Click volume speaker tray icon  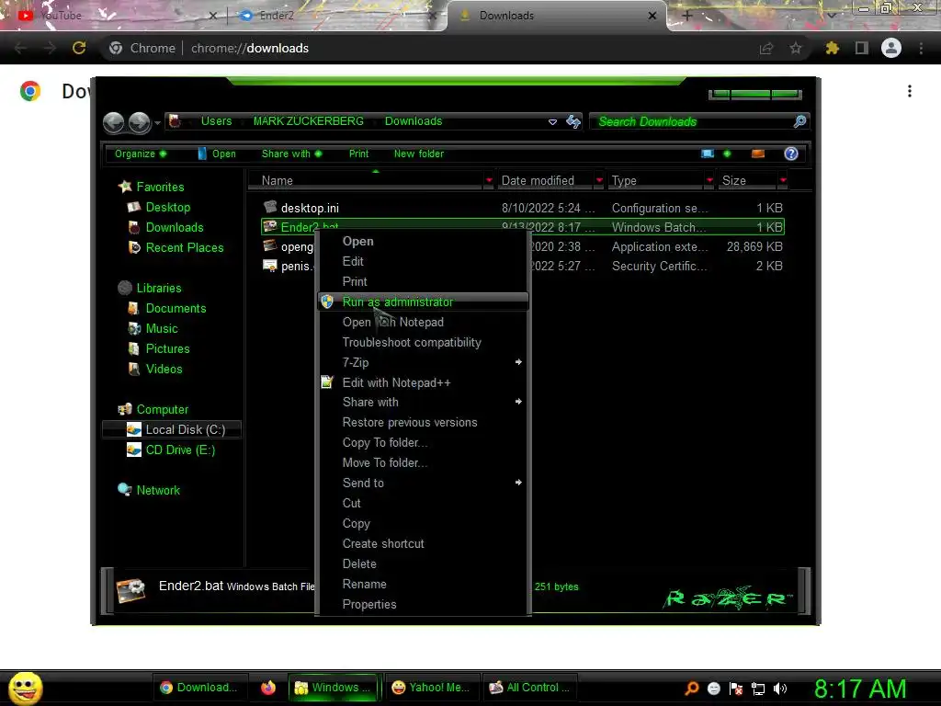(x=779, y=689)
